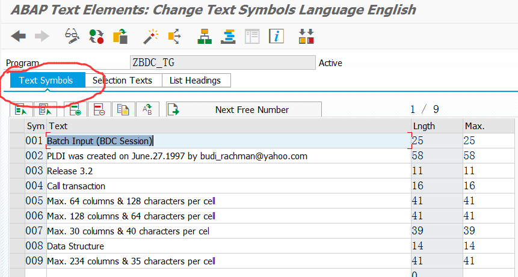Open the List Headings tab
The width and height of the screenshot is (518, 277).
195,81
